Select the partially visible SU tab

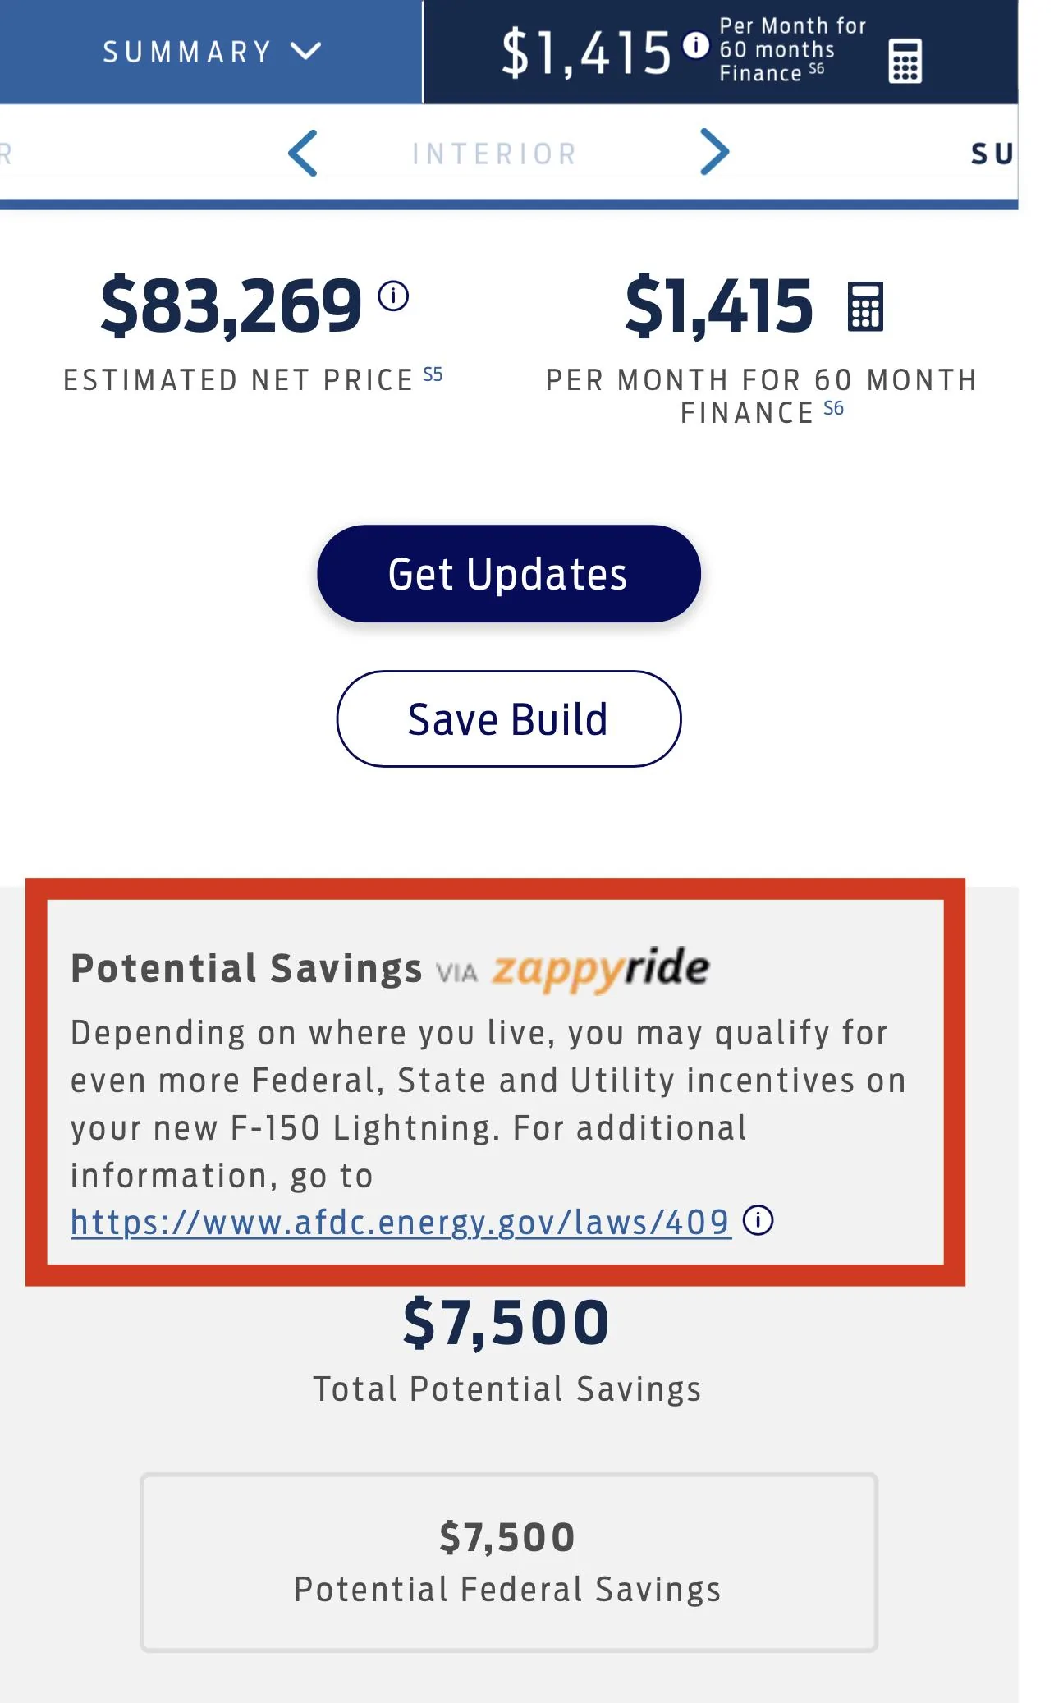(991, 154)
